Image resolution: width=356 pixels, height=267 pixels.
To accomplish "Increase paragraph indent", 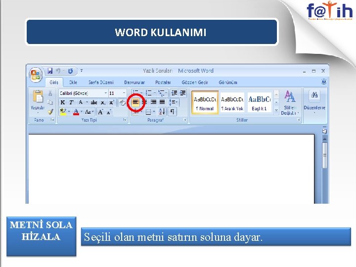I will click(183, 93).
